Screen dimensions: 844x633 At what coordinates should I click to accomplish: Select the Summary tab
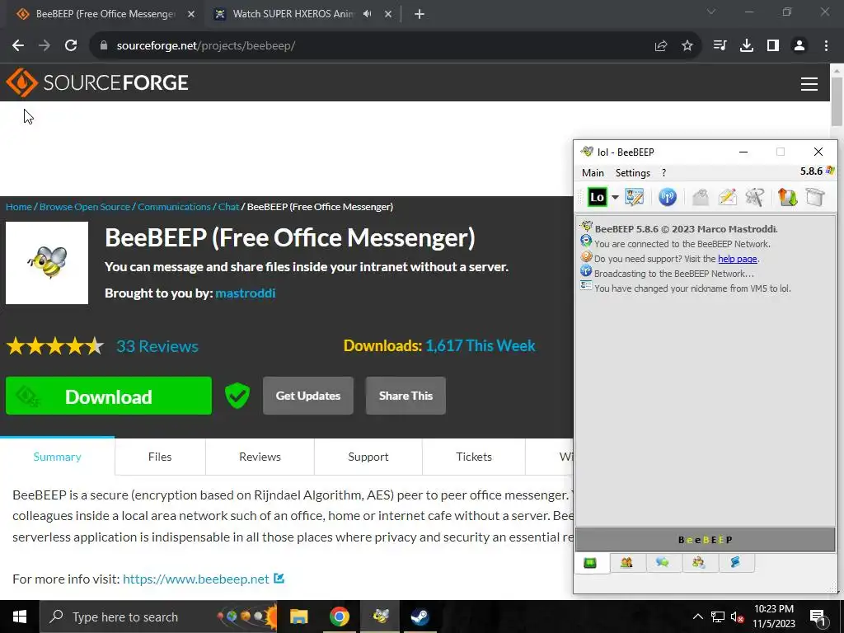click(57, 457)
